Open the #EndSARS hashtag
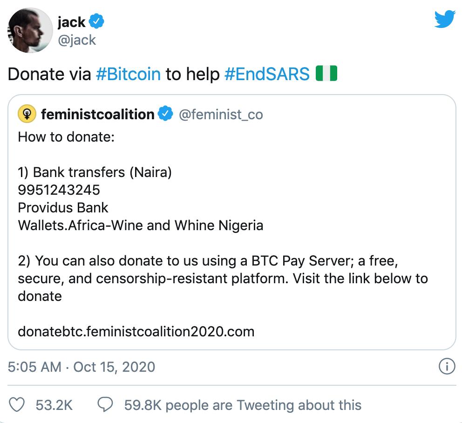The height and width of the screenshot is (423, 462). tap(267, 74)
